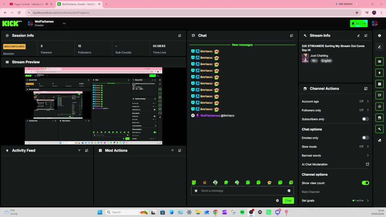Pop out the Activity Feed panel
Screen dimensions: 386x217
(x=87, y=150)
